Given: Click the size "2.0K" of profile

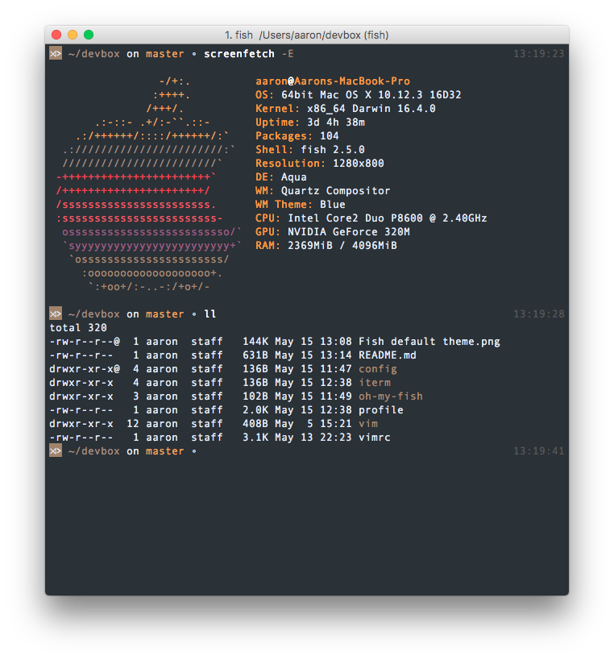Looking at the screenshot, I should 255,410.
